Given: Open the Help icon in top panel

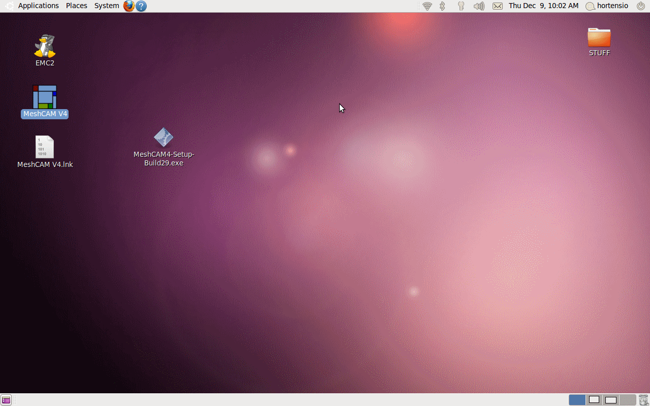Looking at the screenshot, I should (x=141, y=6).
